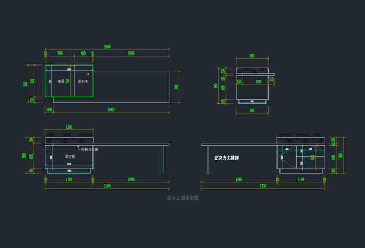Select the 层板柜 text label
Screen dimensions: 365x248
83,81
